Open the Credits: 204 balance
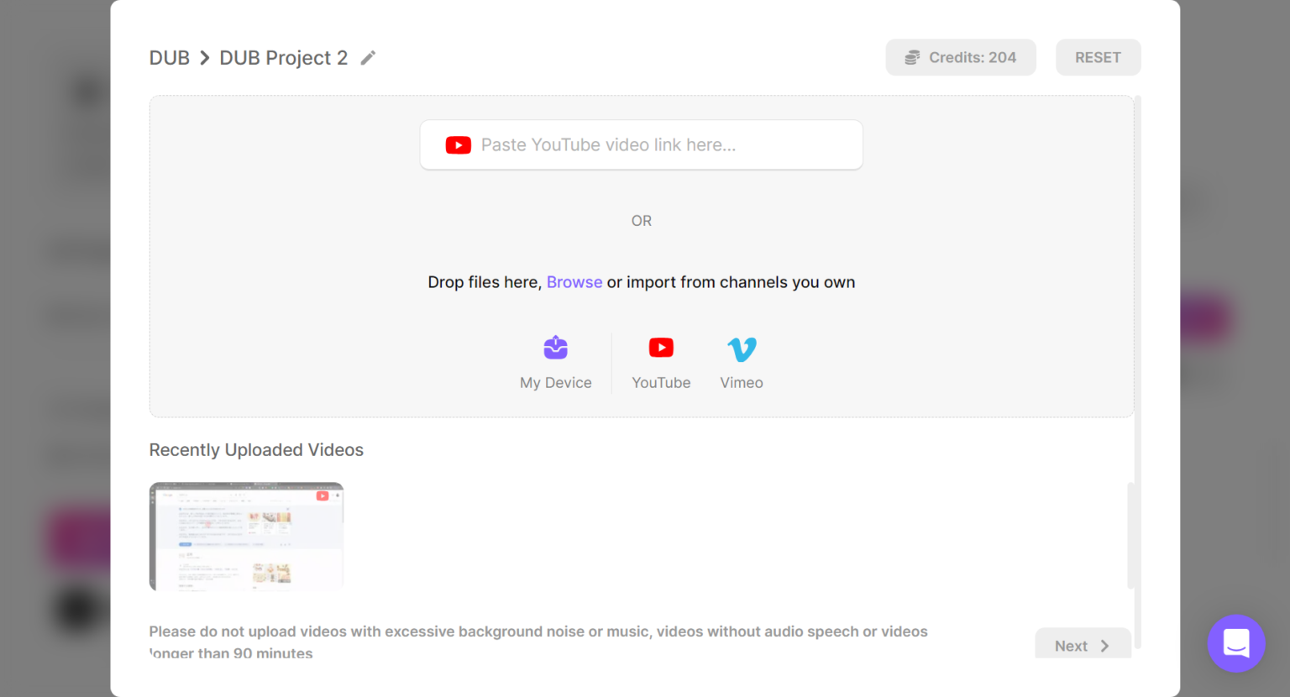The image size is (1290, 697). (x=972, y=58)
